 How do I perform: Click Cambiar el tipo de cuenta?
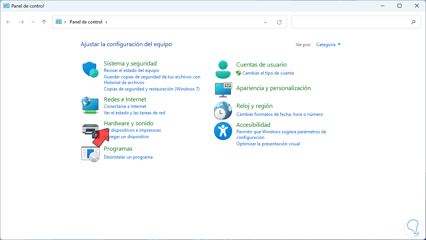(268, 73)
